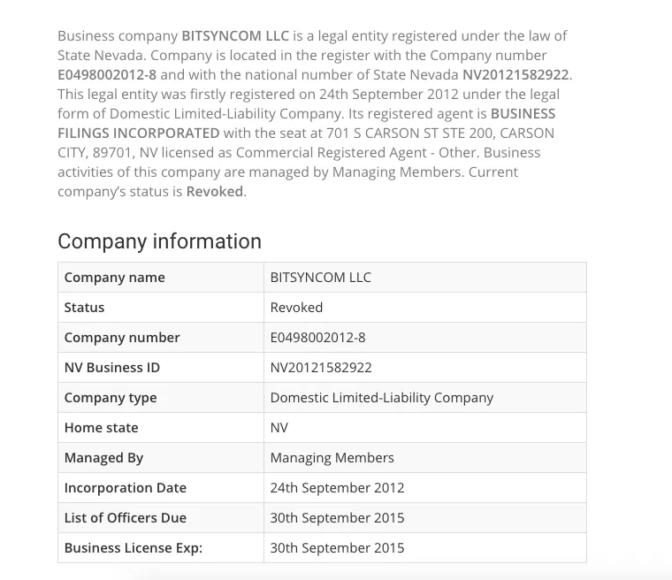Select NV20121582922 value in the table
The width and height of the screenshot is (672, 580).
coord(321,368)
